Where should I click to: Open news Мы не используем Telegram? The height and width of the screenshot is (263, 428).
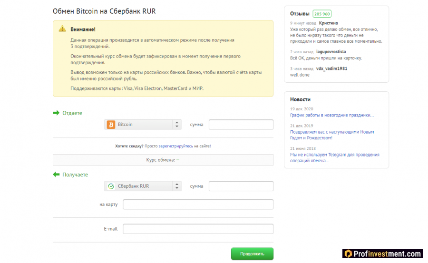click(x=335, y=157)
